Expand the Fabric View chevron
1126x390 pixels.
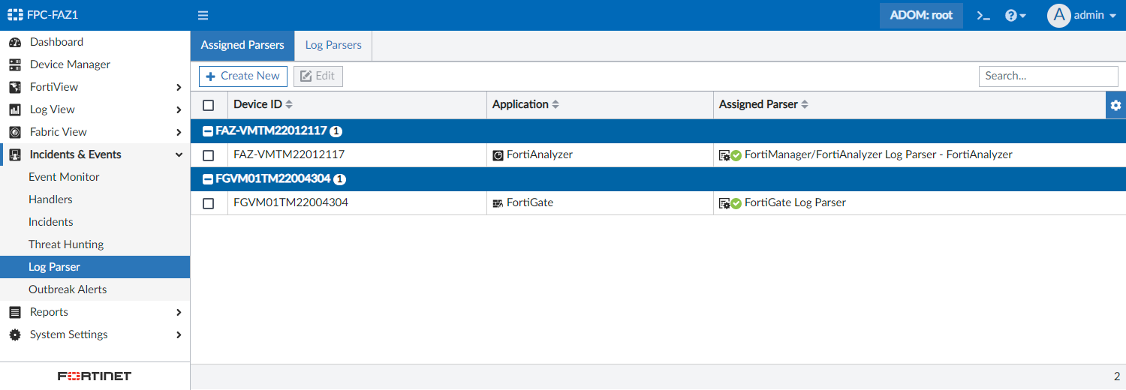[179, 132]
